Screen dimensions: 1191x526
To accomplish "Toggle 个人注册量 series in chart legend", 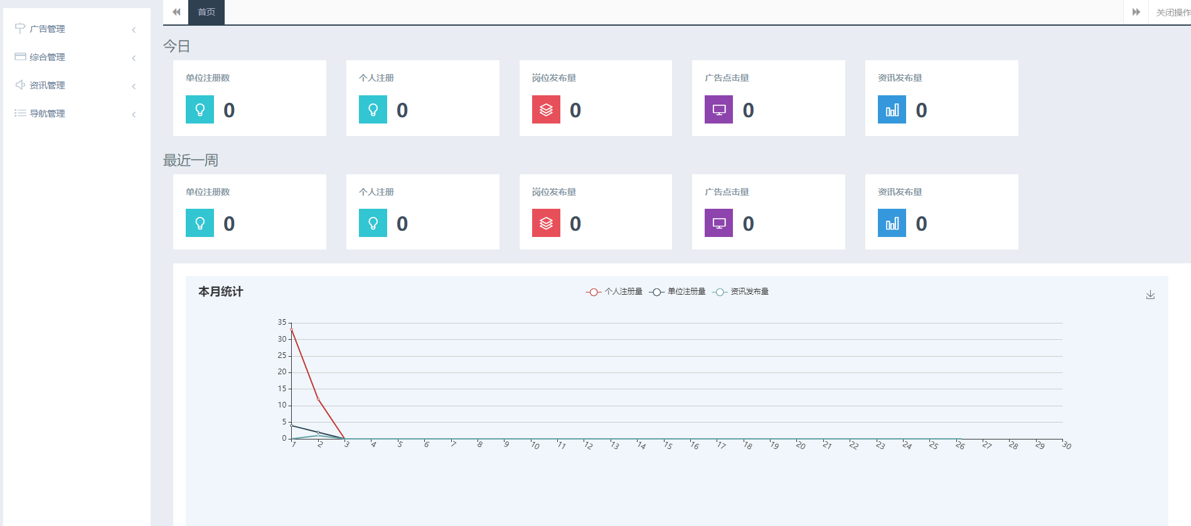I will click(x=614, y=292).
